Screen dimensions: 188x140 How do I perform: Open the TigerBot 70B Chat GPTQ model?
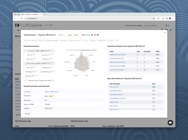117,59
